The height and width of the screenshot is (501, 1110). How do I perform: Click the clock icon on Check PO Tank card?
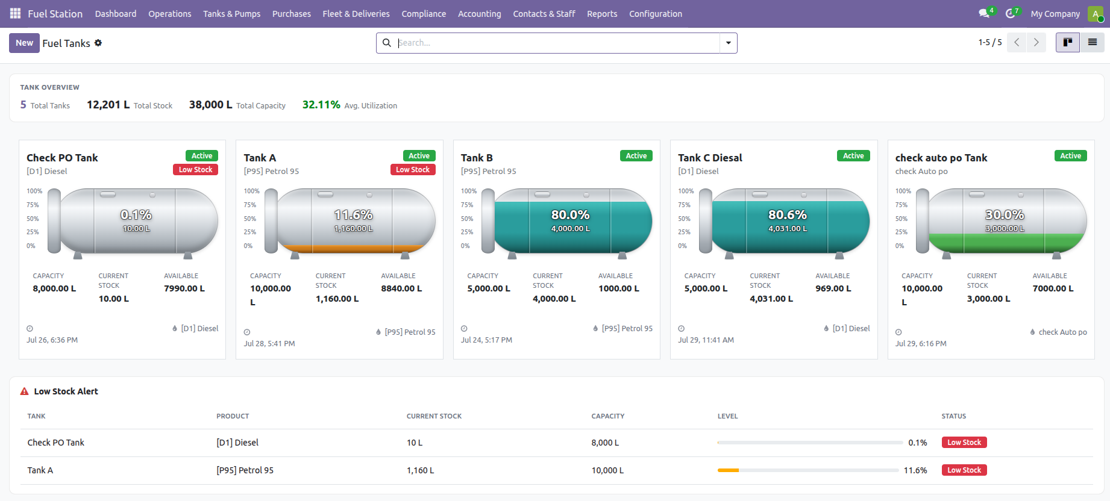[30, 329]
